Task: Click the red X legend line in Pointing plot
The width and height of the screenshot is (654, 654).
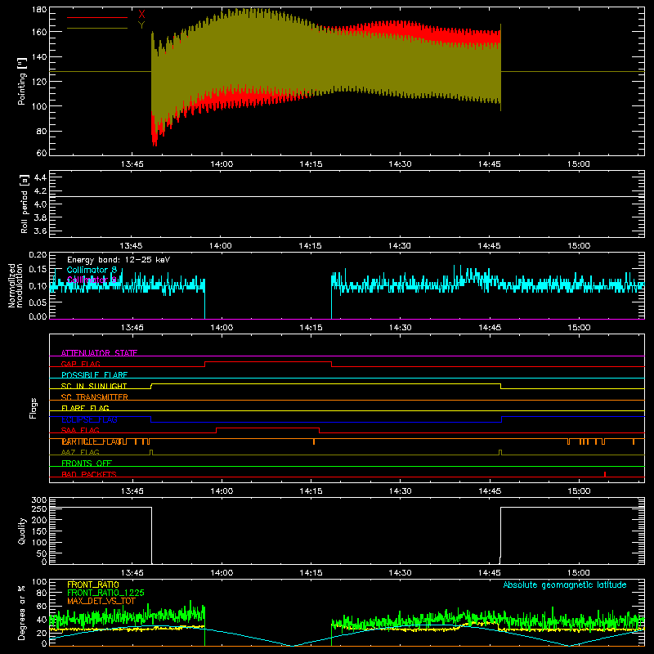Action: pyautogui.click(x=97, y=17)
